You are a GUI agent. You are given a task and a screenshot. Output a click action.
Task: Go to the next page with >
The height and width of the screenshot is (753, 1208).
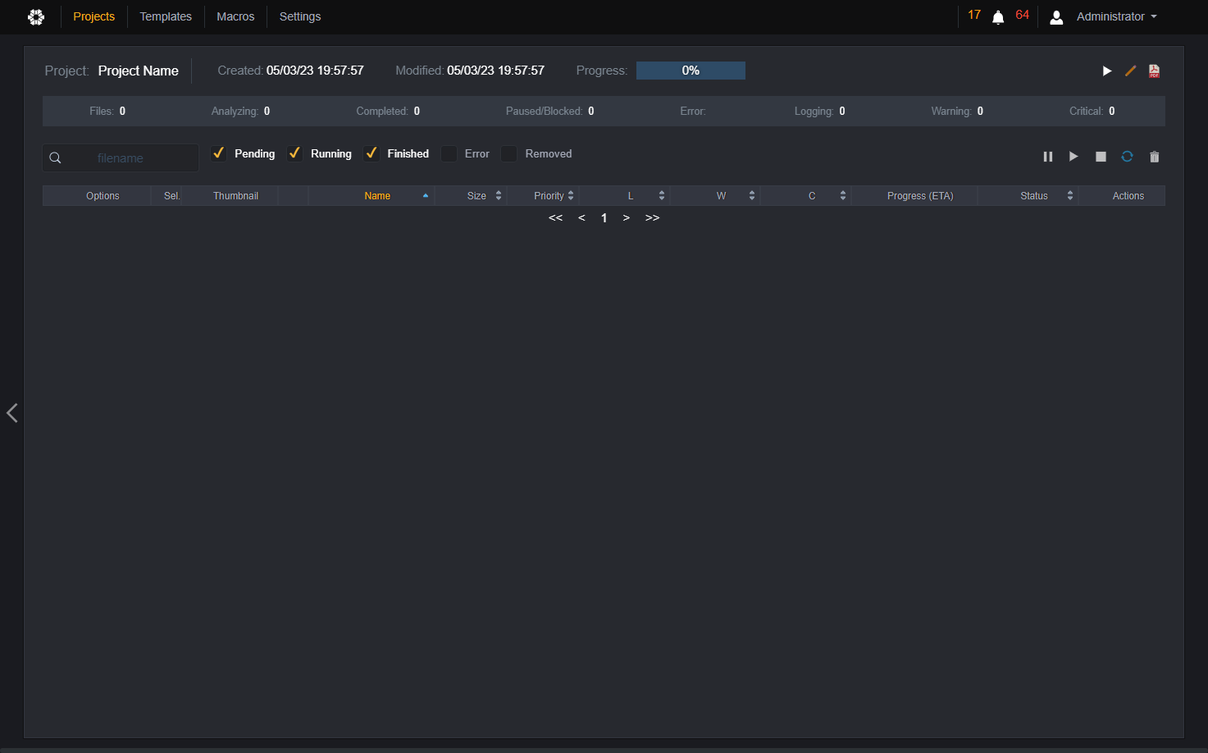[627, 218]
